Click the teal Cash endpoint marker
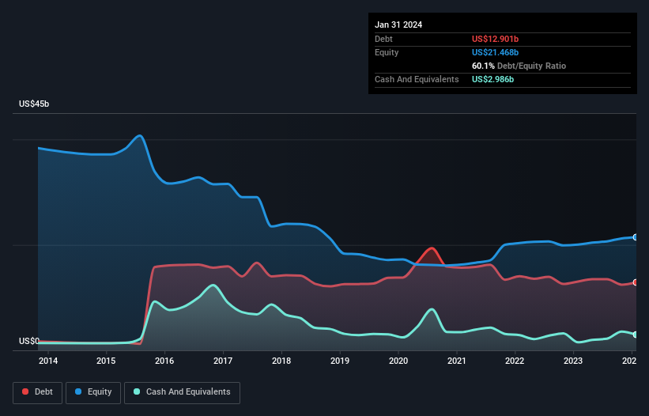This screenshot has height=416, width=649. click(636, 335)
